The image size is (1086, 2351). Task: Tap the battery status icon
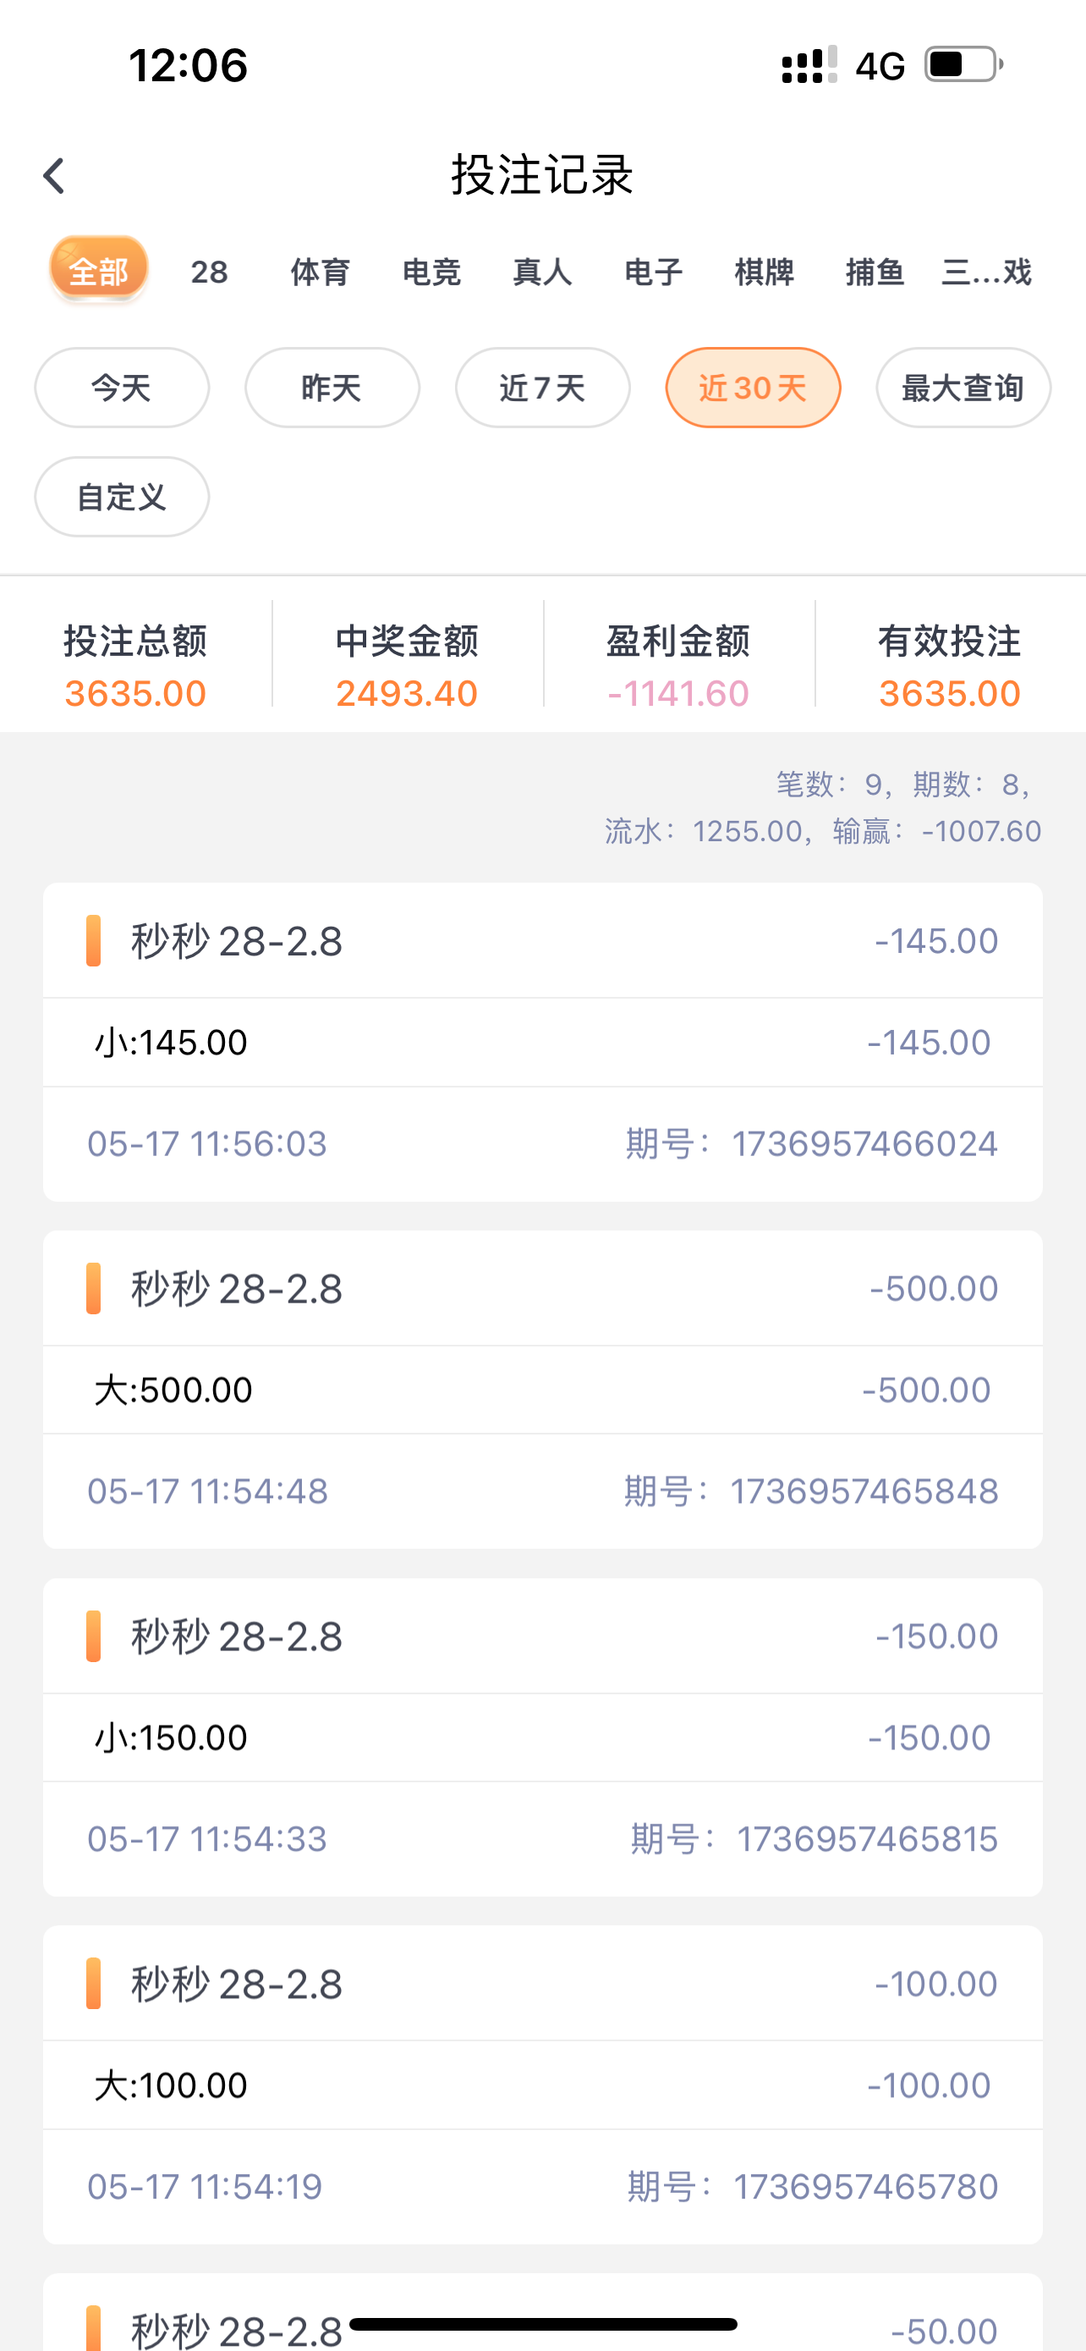click(963, 65)
